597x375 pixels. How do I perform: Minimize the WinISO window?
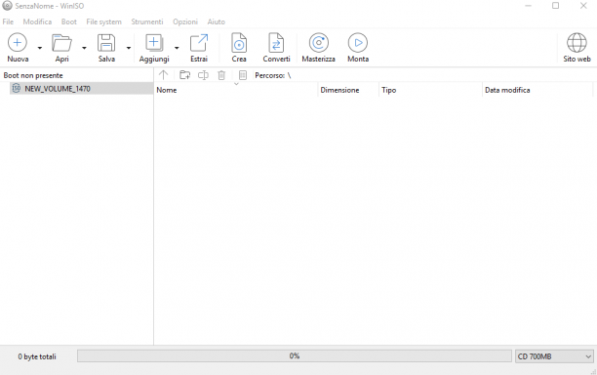(528, 6)
